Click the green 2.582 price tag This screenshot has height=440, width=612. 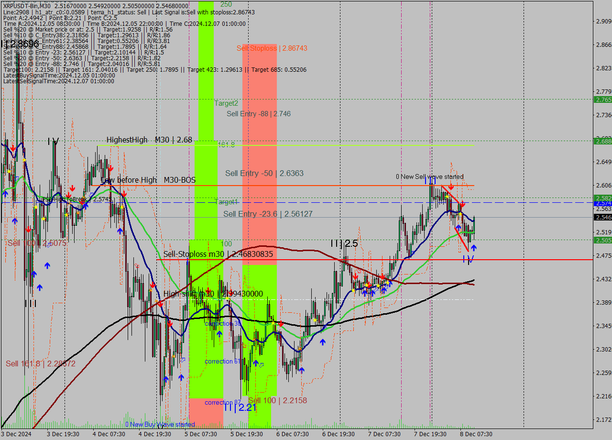click(603, 198)
